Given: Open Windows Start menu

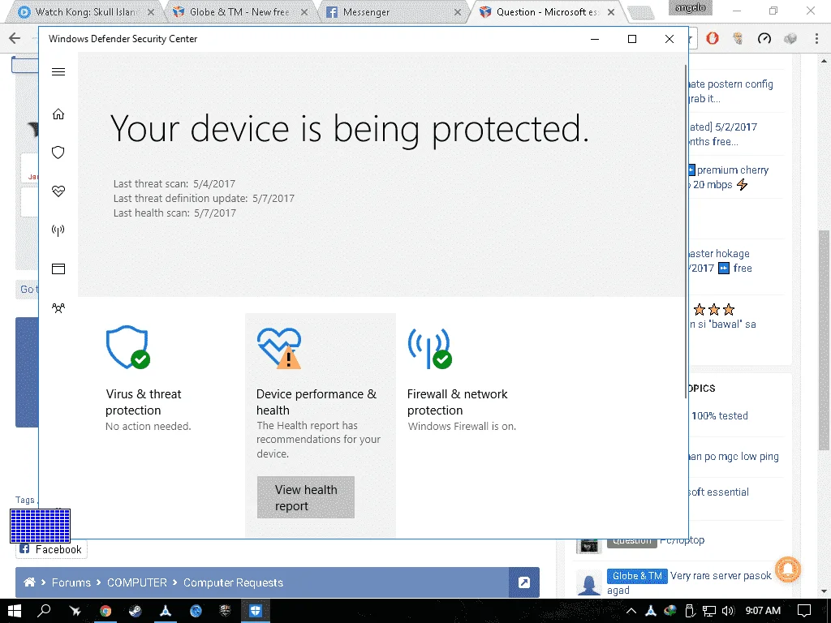Looking at the screenshot, I should [x=15, y=611].
